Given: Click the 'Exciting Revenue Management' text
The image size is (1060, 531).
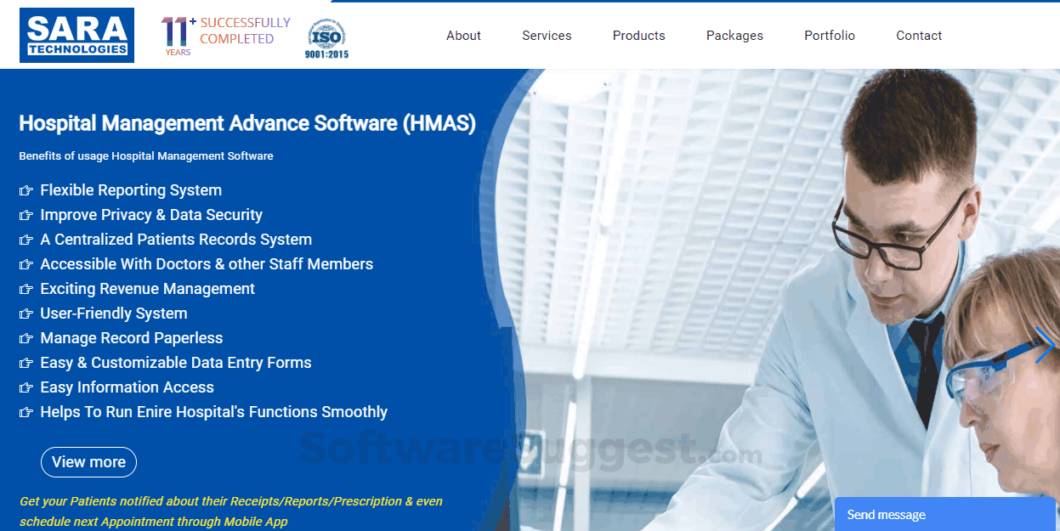Looking at the screenshot, I should 147,289.
